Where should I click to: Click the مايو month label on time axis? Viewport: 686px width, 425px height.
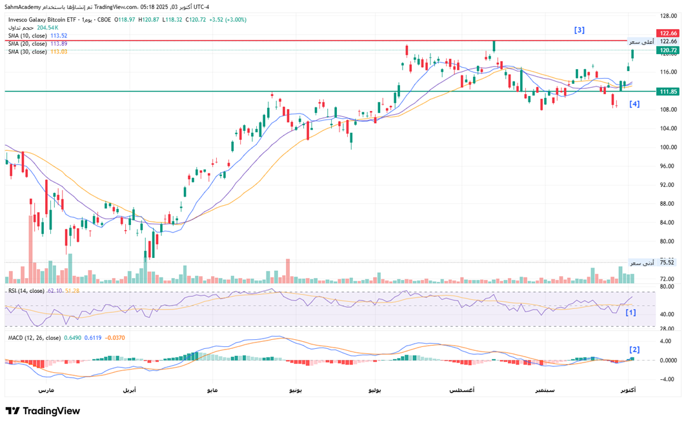tap(213, 391)
